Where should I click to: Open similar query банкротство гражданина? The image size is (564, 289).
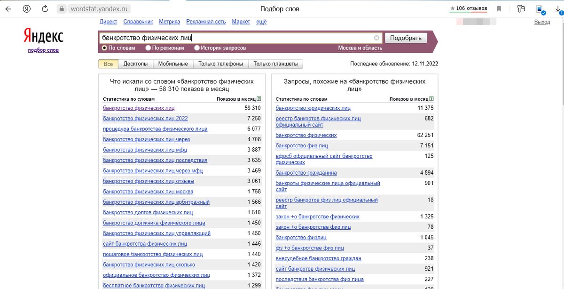point(306,173)
